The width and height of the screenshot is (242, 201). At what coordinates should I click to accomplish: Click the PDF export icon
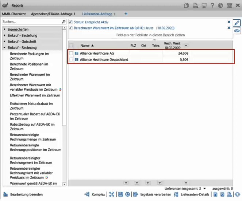tap(222, 194)
